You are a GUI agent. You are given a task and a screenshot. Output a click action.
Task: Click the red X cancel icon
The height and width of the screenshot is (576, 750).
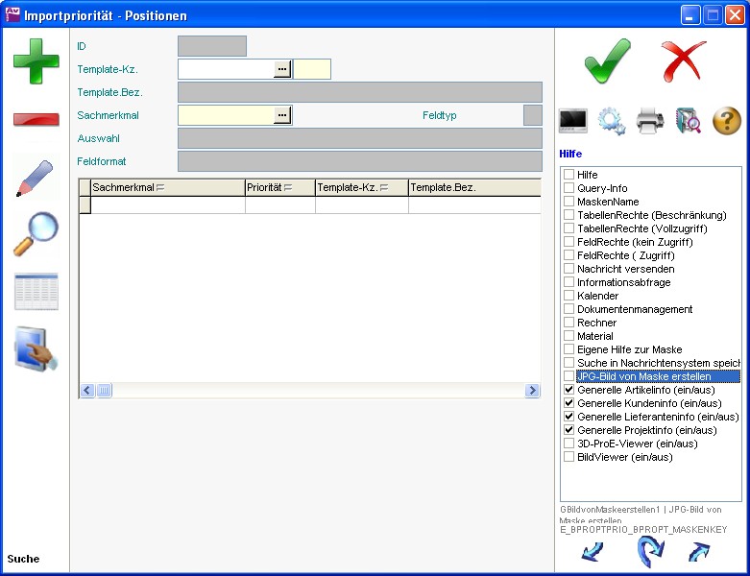(684, 61)
